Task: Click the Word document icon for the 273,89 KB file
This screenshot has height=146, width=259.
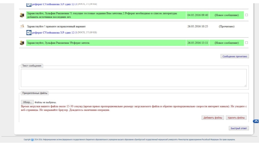Action: pyautogui.click(x=29, y=32)
